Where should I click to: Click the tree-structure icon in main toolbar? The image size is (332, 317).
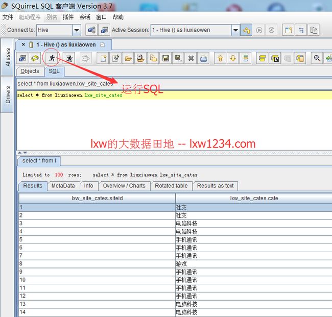coord(301,30)
